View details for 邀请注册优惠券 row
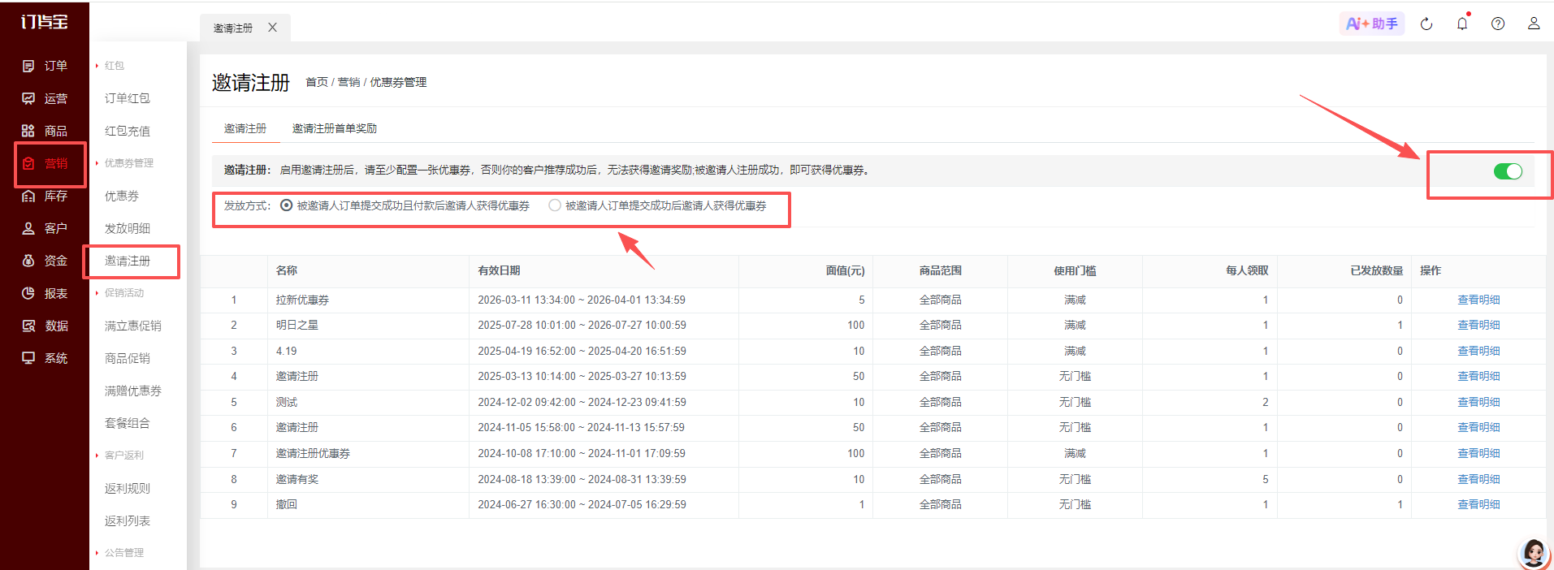Image resolution: width=1554 pixels, height=570 pixels. 1478,453
